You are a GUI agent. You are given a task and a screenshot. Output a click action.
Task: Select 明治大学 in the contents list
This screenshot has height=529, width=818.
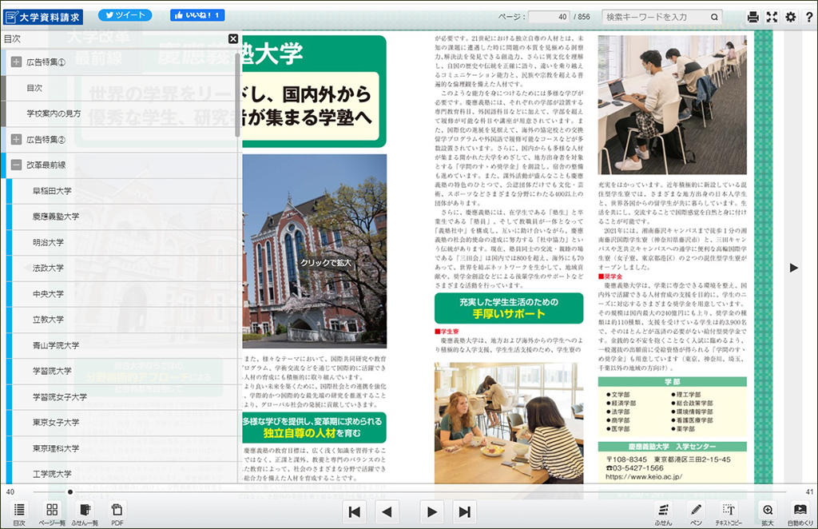click(x=48, y=242)
